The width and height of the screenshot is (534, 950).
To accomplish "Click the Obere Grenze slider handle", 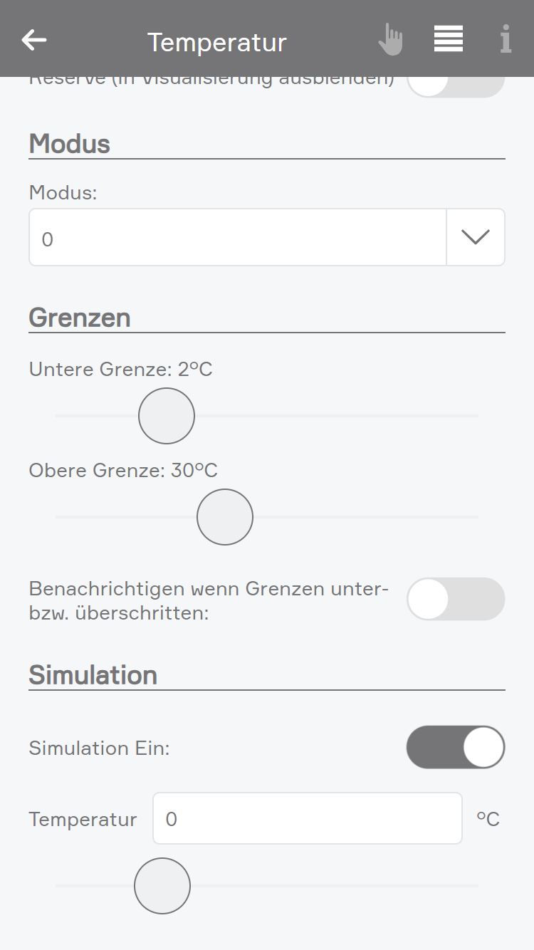I will pos(225,517).
